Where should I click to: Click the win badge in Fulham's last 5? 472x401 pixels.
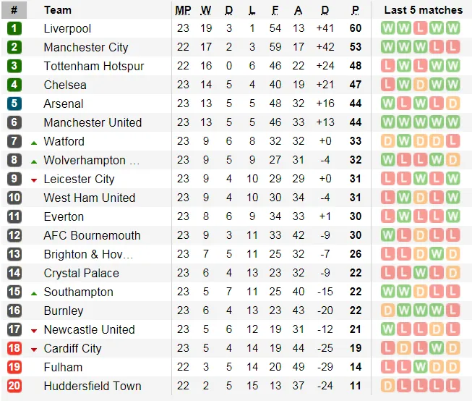pyautogui.click(x=420, y=367)
